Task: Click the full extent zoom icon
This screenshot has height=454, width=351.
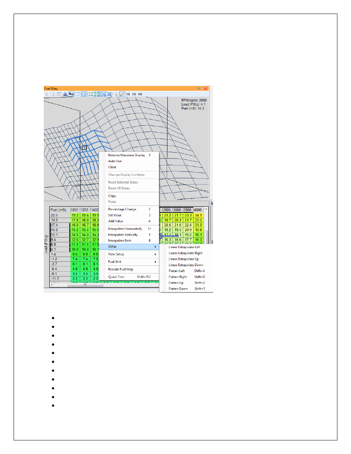Action: [x=110, y=94]
